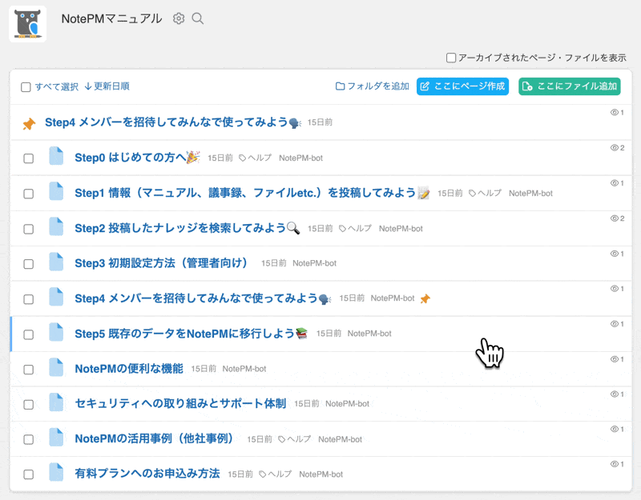Click the view count eye icon in Step0 row
This screenshot has height=500, width=641.
[614, 148]
